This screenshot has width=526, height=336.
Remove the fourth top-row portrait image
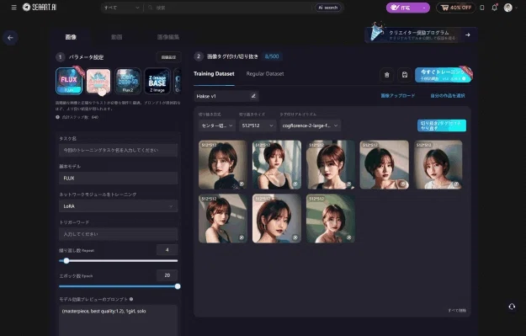(x=403, y=184)
